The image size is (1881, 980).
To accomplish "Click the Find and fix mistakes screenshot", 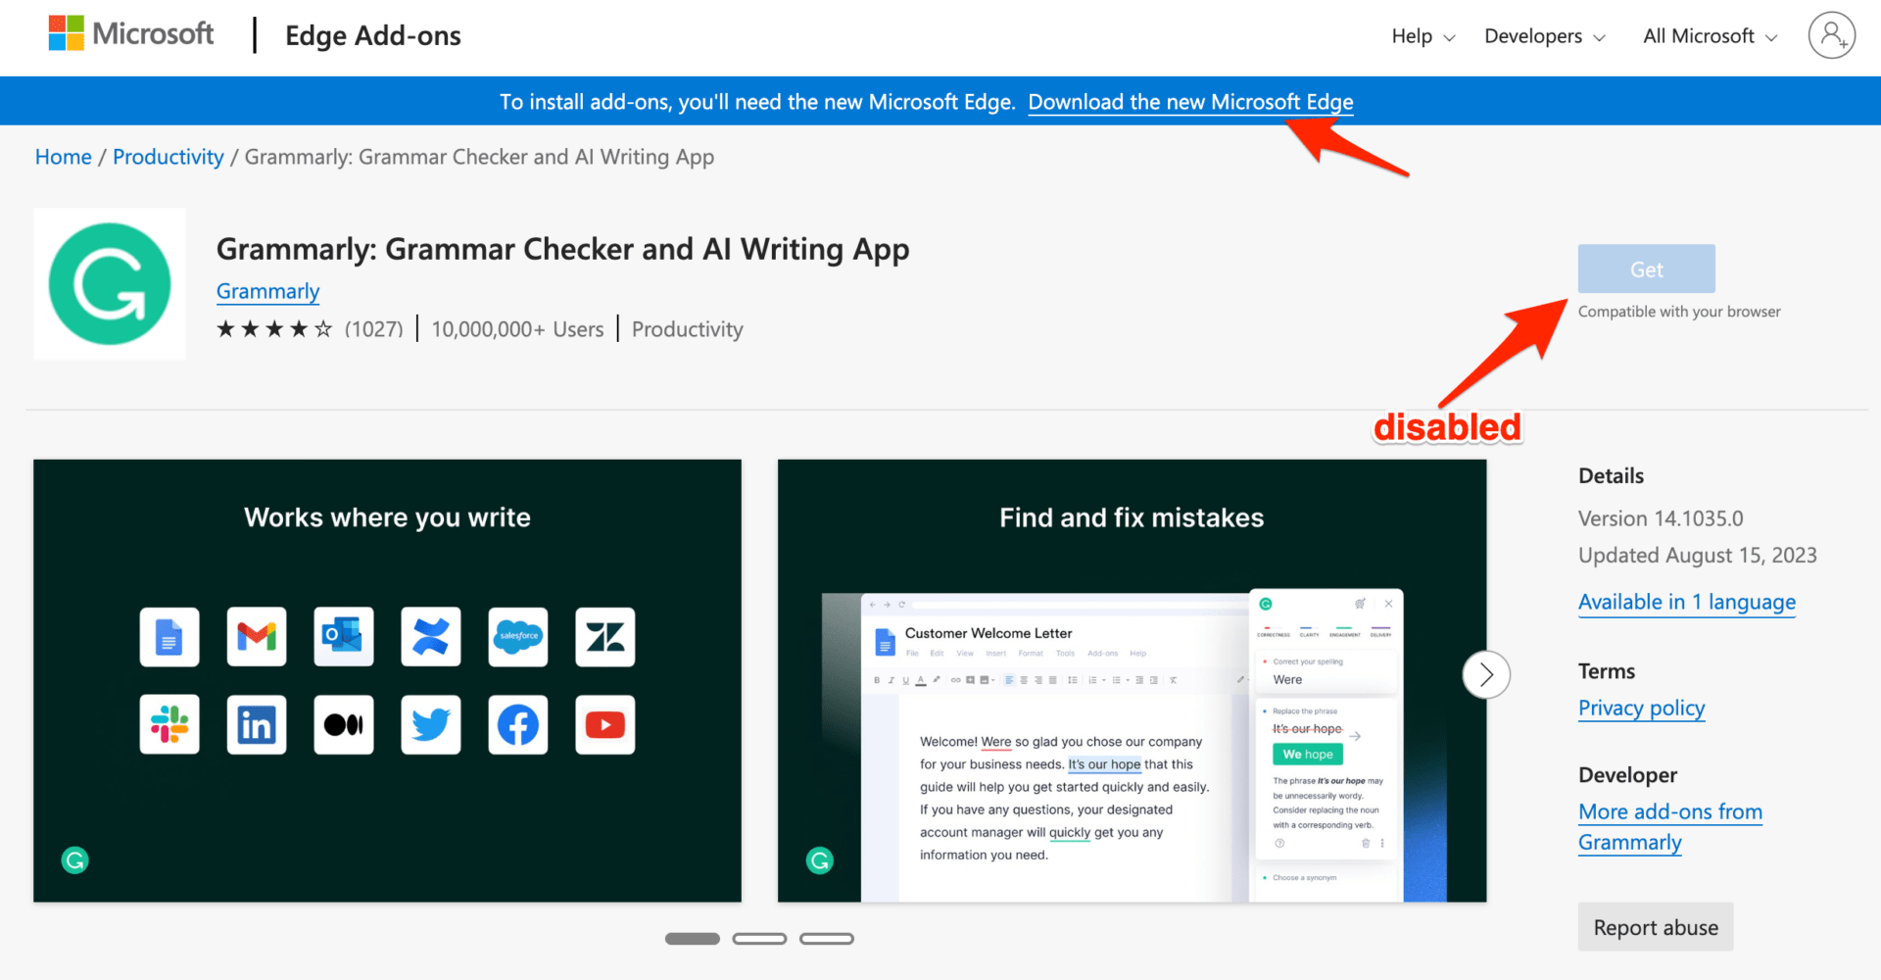I will click(x=1131, y=680).
